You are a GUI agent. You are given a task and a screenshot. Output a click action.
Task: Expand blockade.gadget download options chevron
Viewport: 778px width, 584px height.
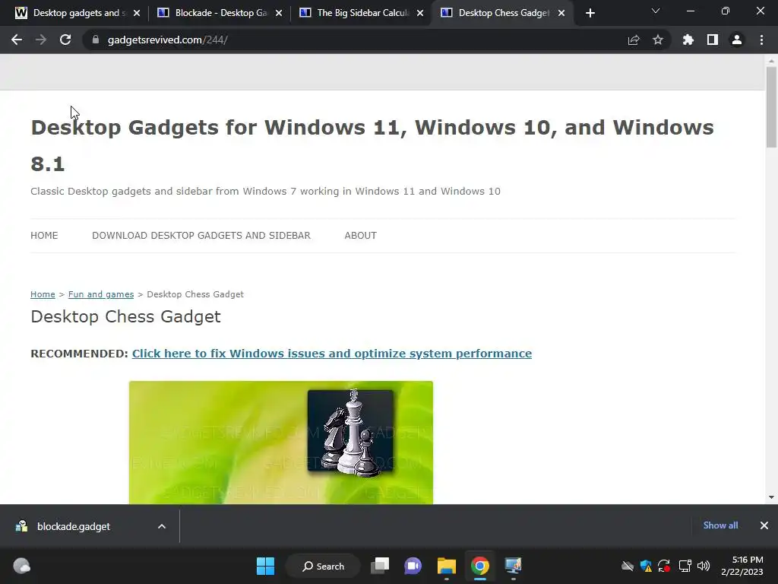162,526
